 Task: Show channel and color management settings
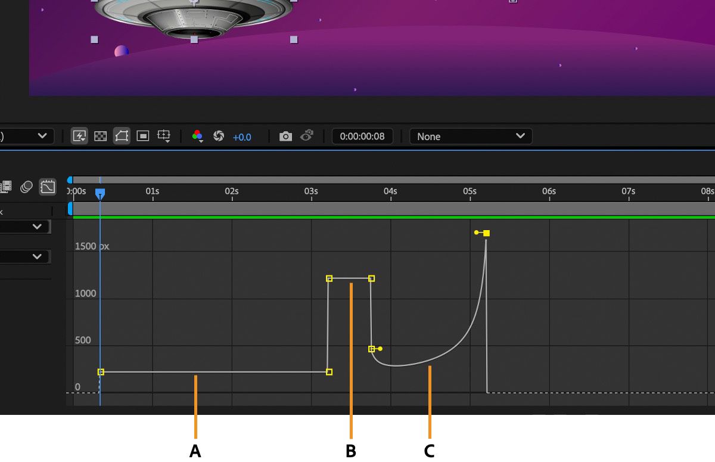(197, 136)
